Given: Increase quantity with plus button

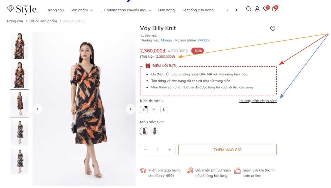Looking at the screenshot, I should (x=170, y=150).
